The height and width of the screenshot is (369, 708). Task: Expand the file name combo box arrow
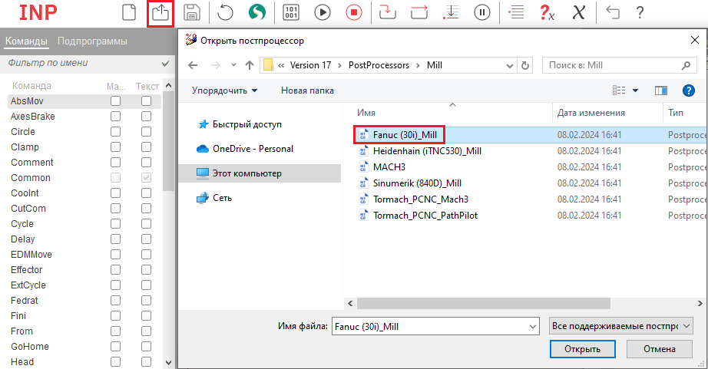click(x=533, y=326)
